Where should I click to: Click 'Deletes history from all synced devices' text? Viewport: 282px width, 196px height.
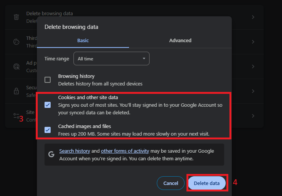[100, 84]
